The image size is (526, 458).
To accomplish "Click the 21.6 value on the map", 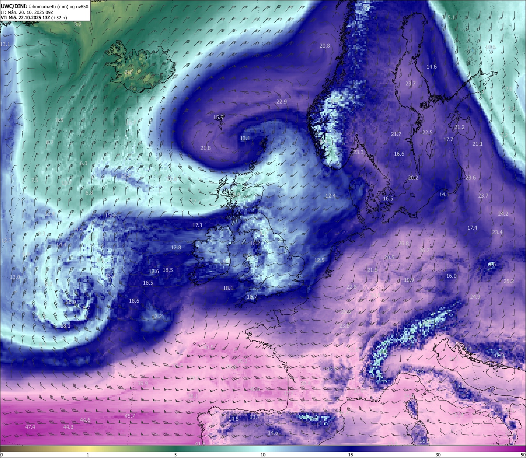I will point(372,270).
